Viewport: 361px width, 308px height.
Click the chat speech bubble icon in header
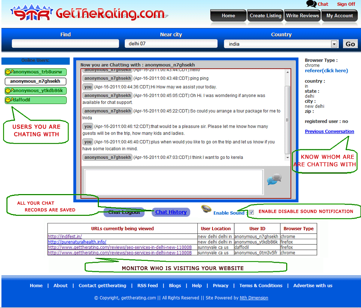point(311,4)
